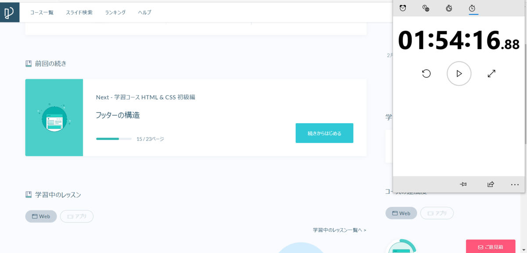Screen dimensions: 527x253
Task: Click the 15/23ページ progress bar
Action: (114, 139)
